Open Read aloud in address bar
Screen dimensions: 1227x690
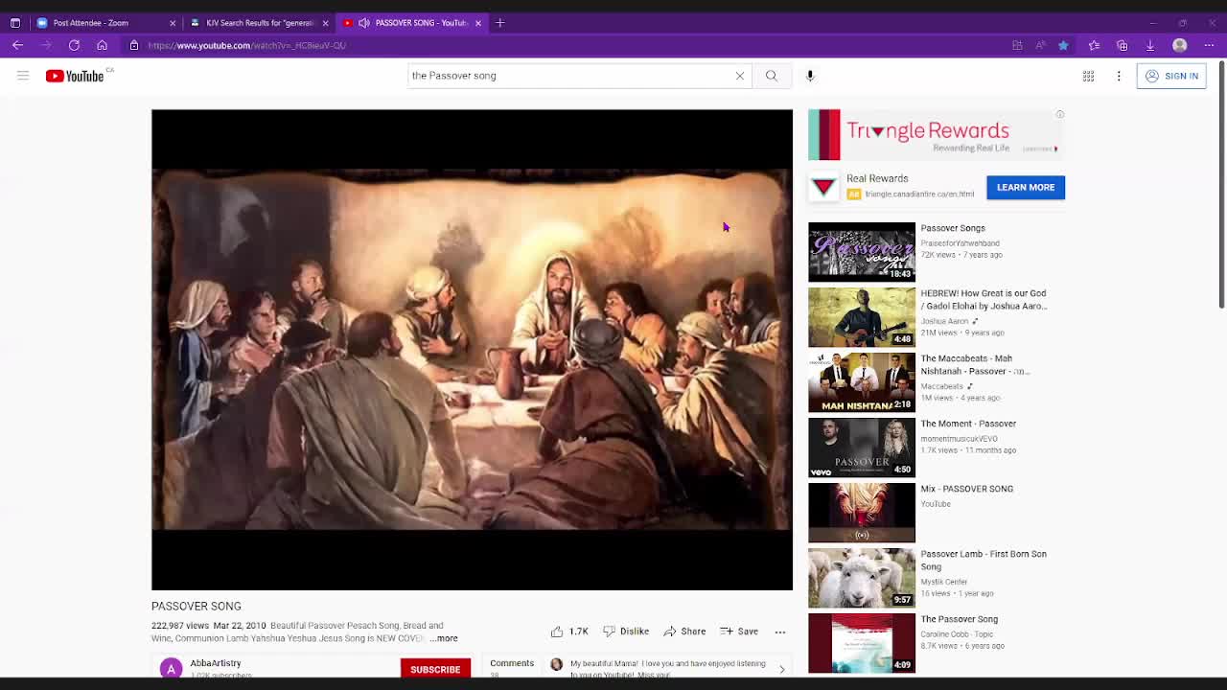coord(1040,45)
